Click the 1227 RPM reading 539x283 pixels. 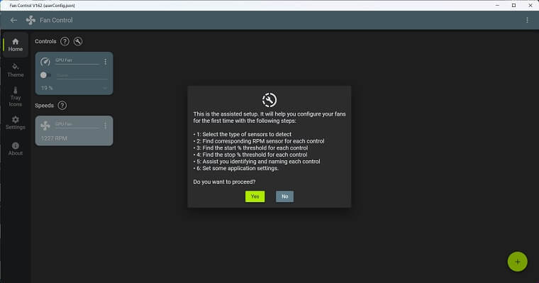point(54,138)
